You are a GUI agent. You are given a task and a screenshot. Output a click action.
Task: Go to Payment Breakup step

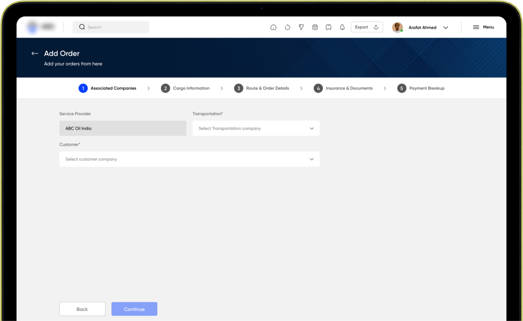[420, 88]
